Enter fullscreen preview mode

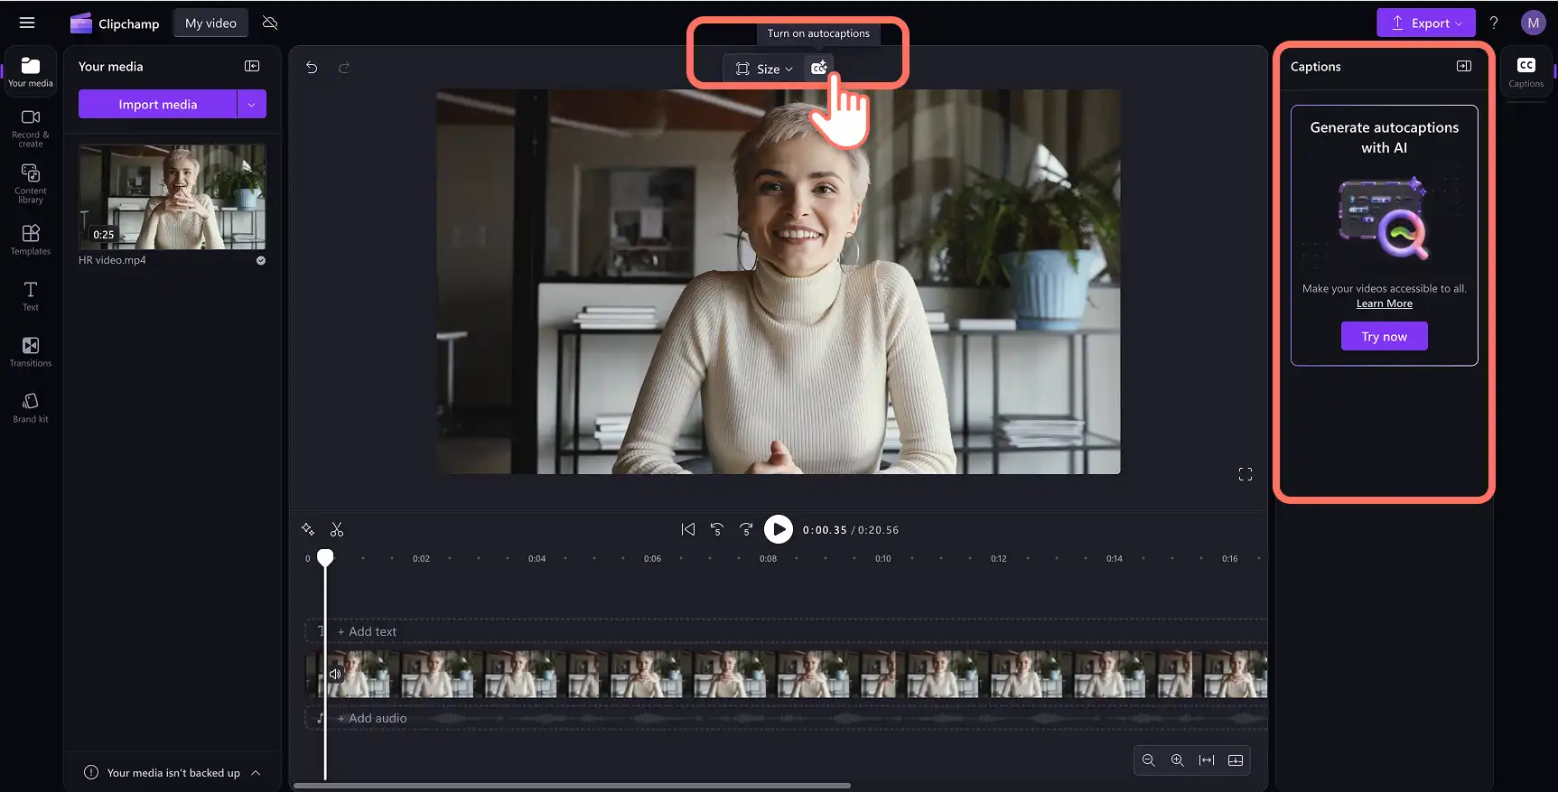[x=1245, y=474]
